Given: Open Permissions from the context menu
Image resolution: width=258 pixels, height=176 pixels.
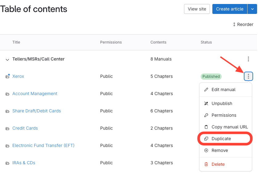Looking at the screenshot, I should coord(223,115).
